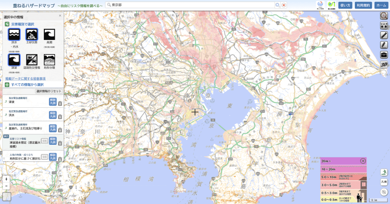This screenshot has height=204, width=390.
Task: Show evacuation sites with the running-person icon
Action: click(x=384, y=172)
